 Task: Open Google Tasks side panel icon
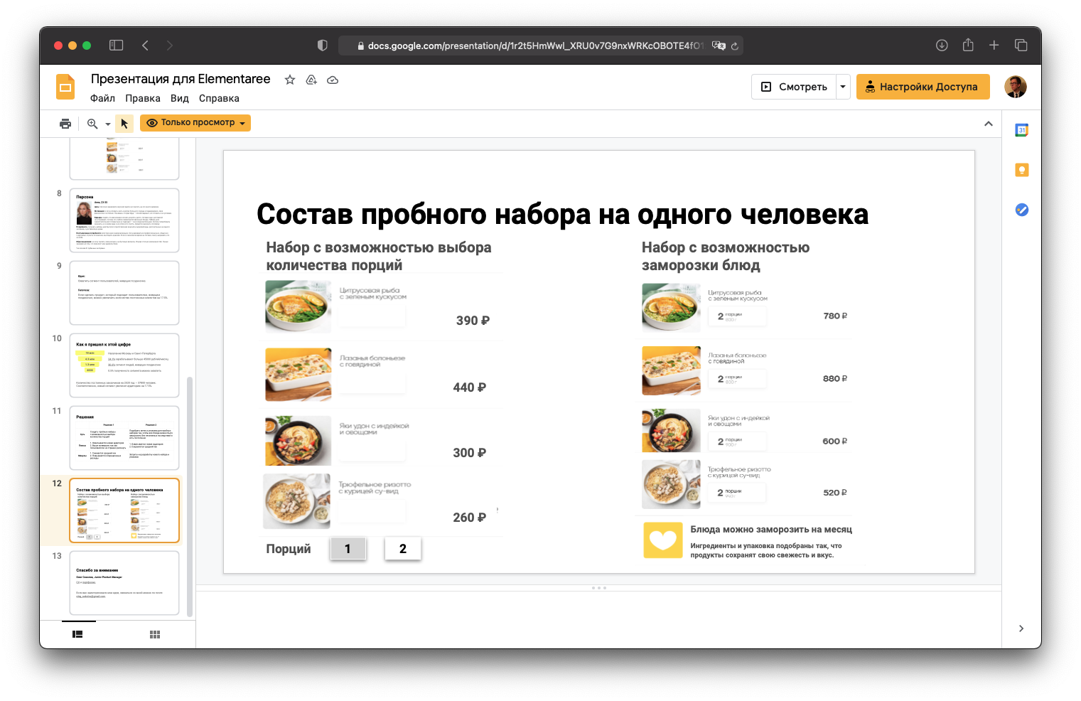[x=1021, y=210]
